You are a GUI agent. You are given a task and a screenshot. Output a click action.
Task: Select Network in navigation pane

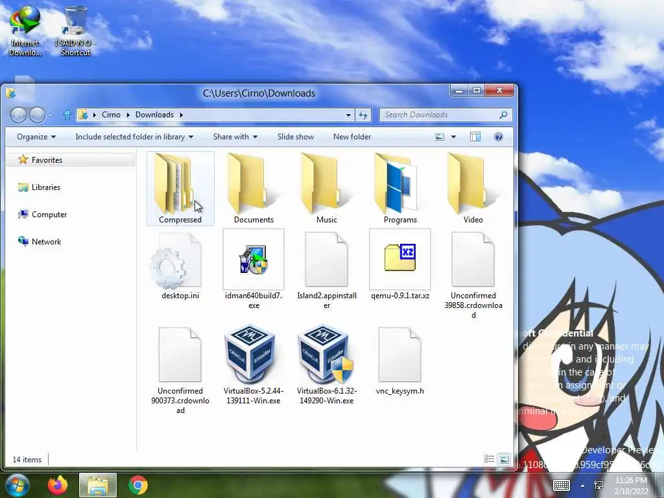40,241
